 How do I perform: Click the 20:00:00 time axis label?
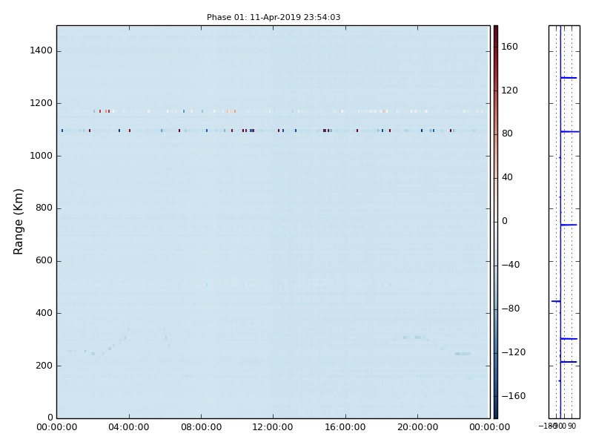417,428
